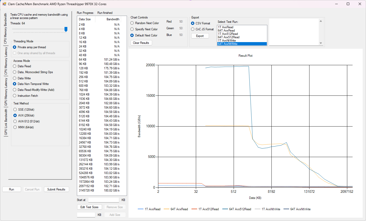The width and height of the screenshot is (366, 221).
Task: Maximize the Clam benchmark window
Action: pyautogui.click(x=348, y=4)
